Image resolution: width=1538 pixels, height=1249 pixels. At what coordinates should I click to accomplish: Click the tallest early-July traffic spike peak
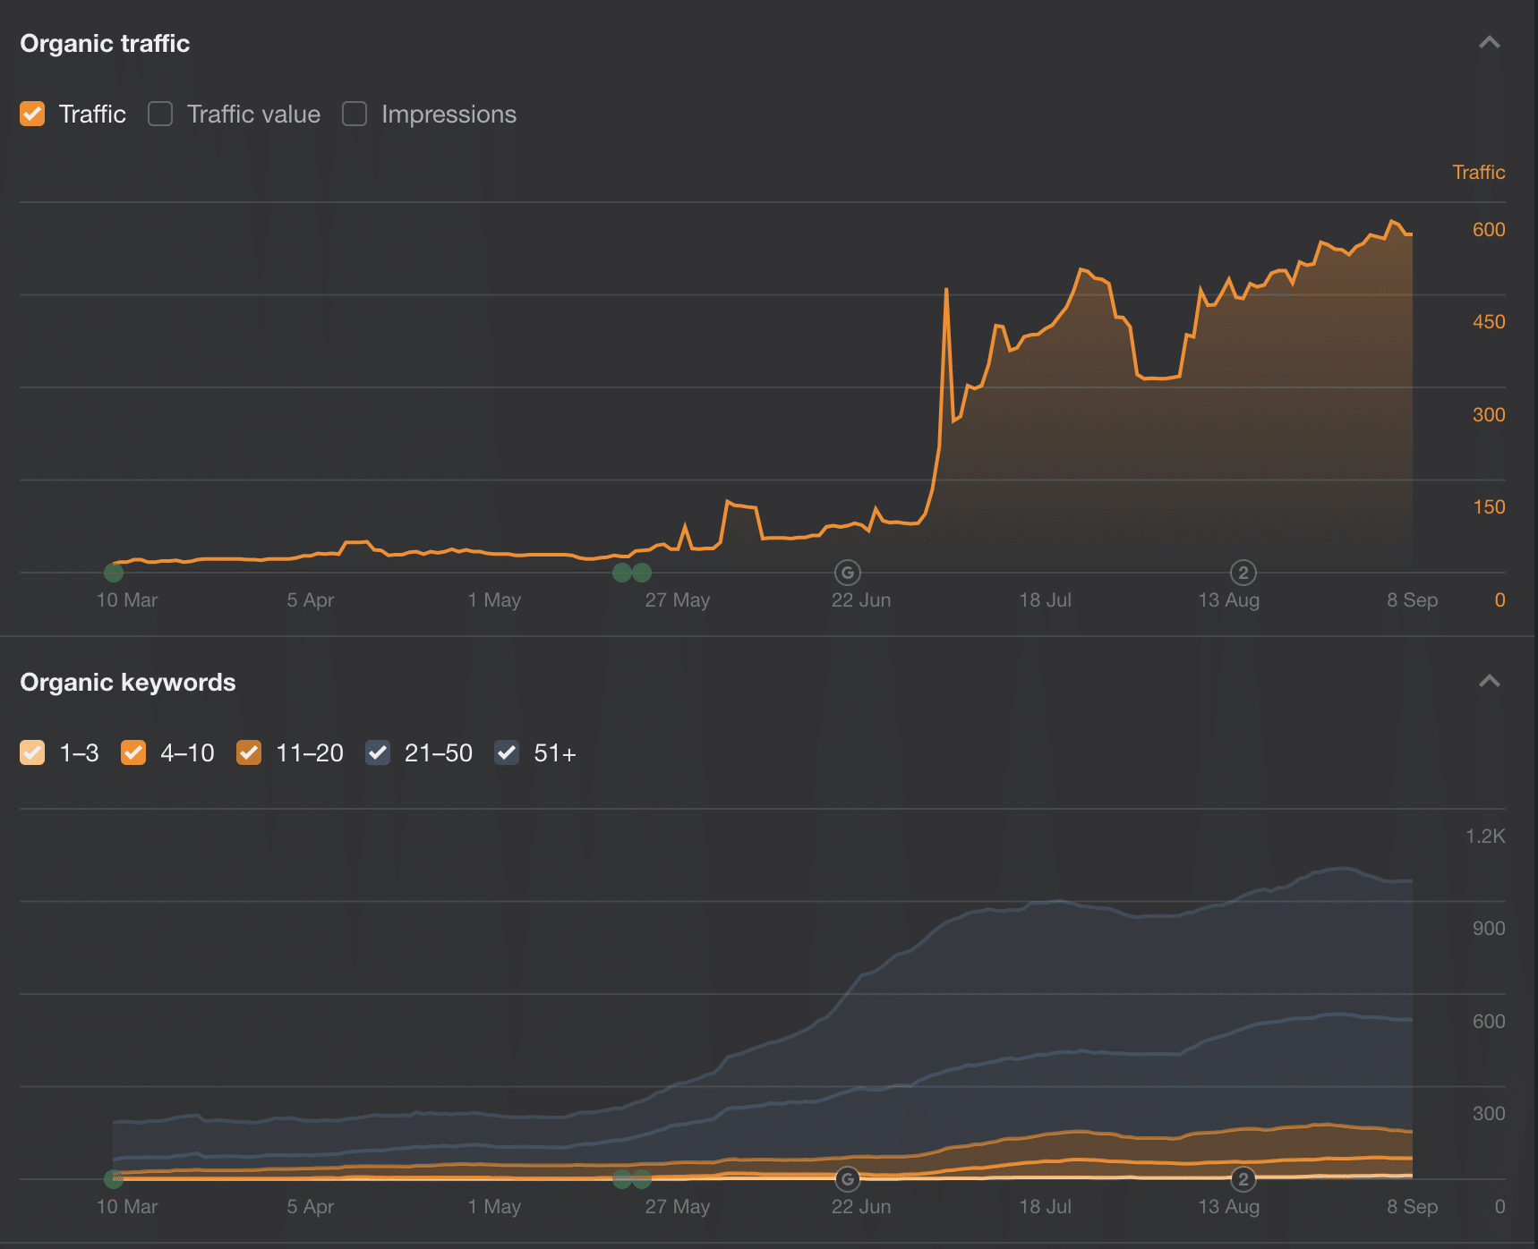point(946,290)
